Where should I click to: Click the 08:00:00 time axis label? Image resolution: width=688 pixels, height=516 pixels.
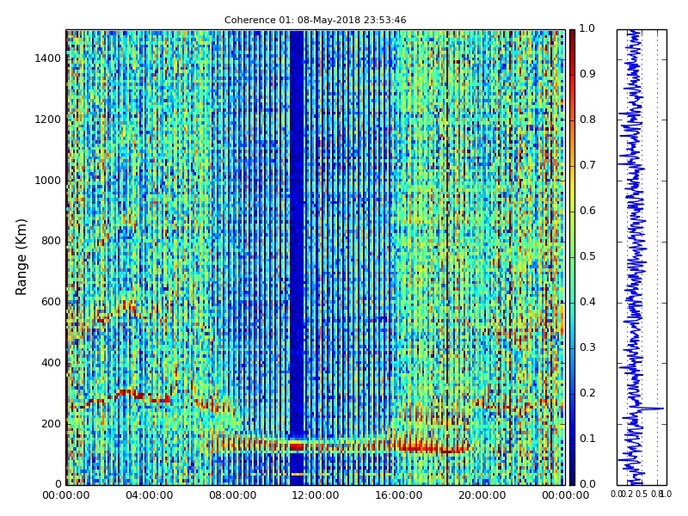coord(232,496)
